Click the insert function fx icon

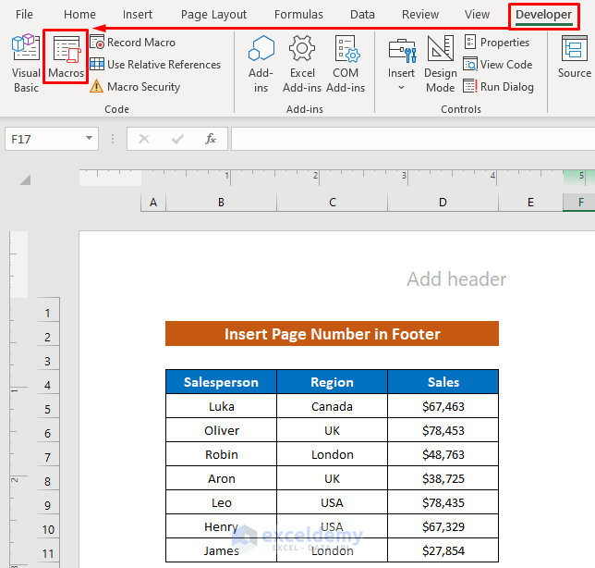pyautogui.click(x=211, y=139)
